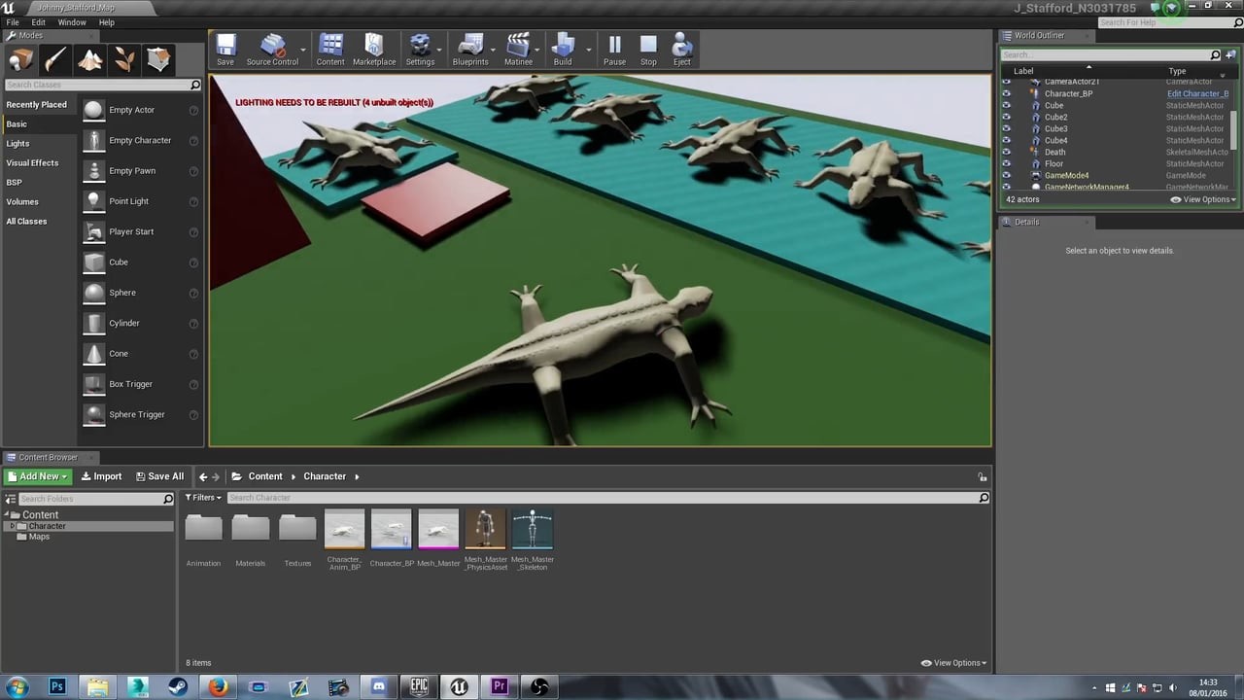Open the Blueprints toolbar icon
The image size is (1244, 700).
click(469, 49)
